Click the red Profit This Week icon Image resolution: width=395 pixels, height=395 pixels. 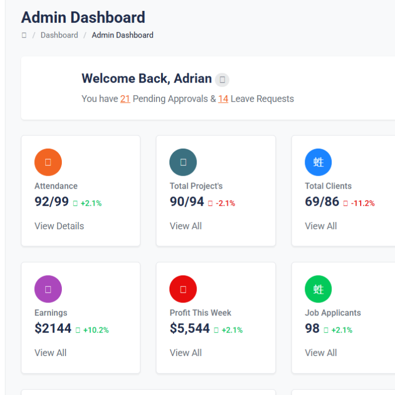pos(183,289)
